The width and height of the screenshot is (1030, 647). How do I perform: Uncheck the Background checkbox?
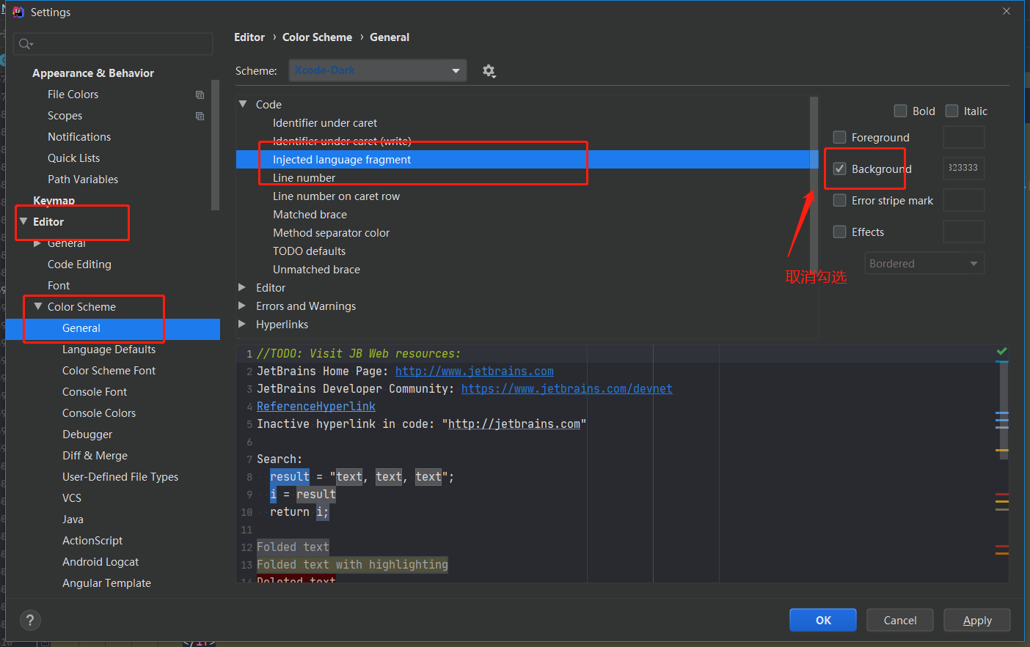coord(840,169)
